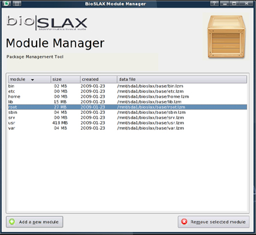
Task: Click the created date of sbin row
Action: [x=93, y=112]
